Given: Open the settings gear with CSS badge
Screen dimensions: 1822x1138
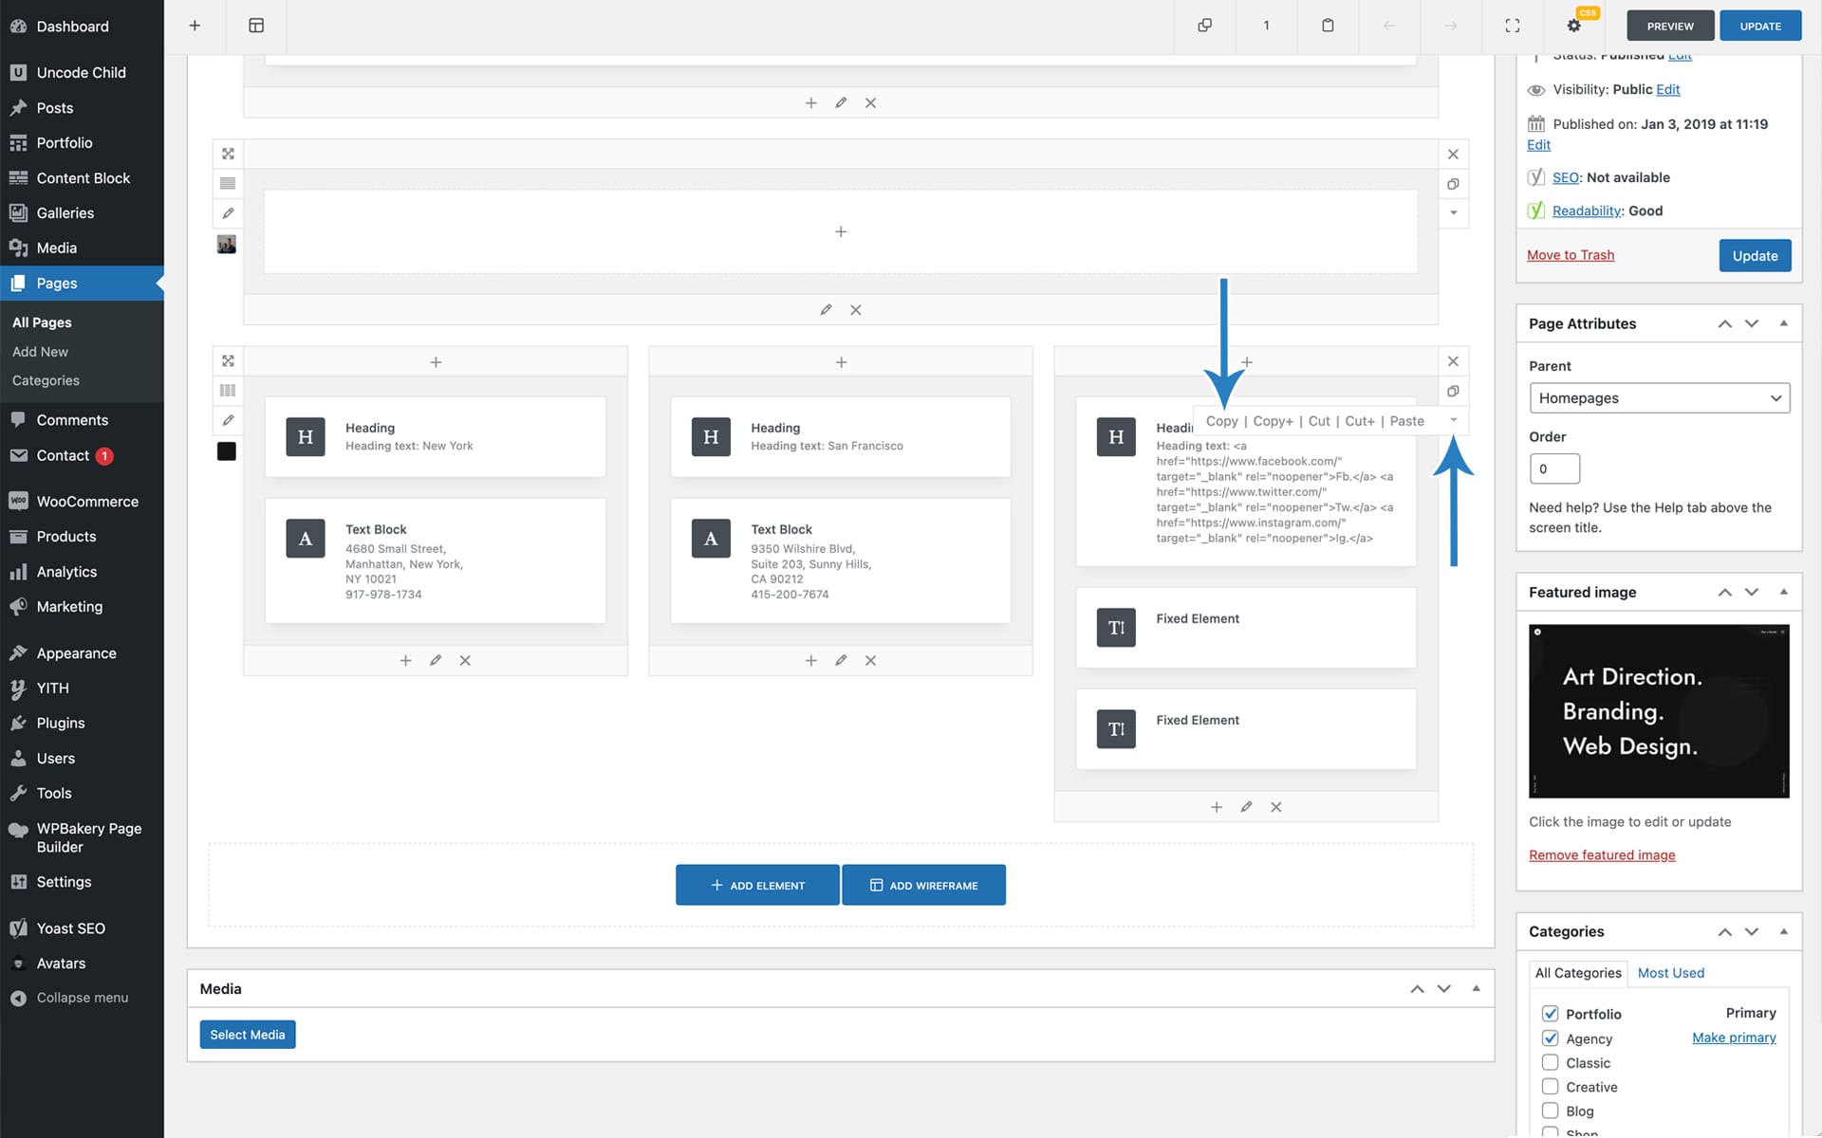Looking at the screenshot, I should coord(1574,26).
